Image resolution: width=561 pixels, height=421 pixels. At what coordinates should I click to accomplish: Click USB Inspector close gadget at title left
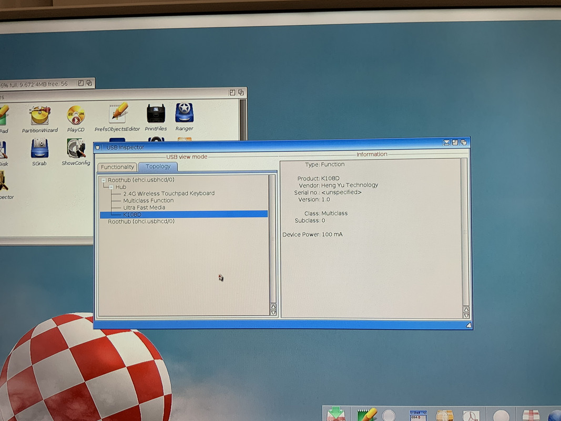pos(98,147)
